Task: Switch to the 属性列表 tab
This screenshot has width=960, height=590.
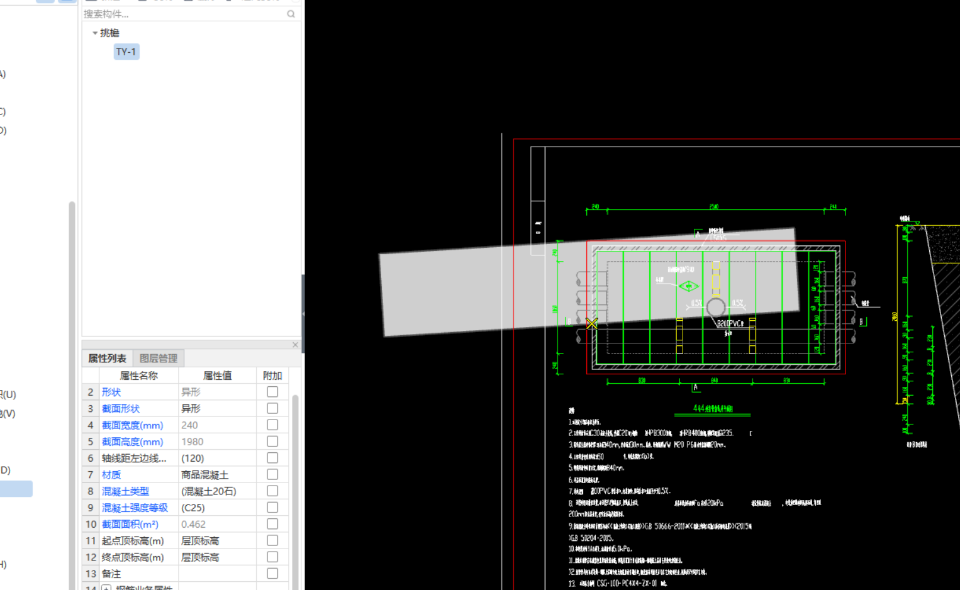Action: point(107,358)
